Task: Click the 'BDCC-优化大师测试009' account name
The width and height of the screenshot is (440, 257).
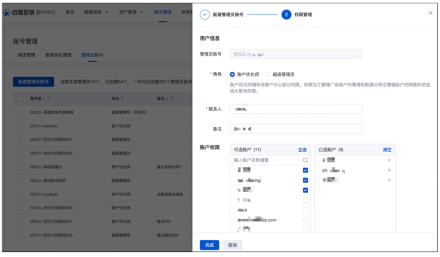Action: pos(51,153)
